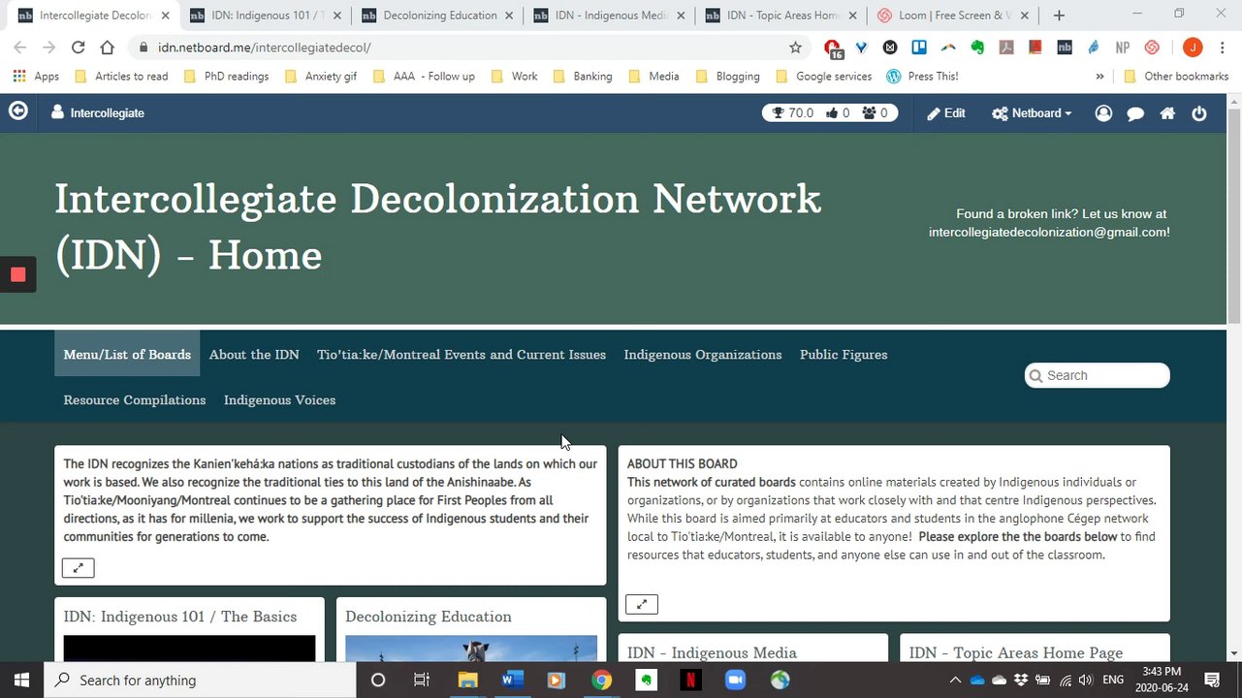Image resolution: width=1242 pixels, height=698 pixels.
Task: Click the Edit pencil button
Action: (946, 113)
